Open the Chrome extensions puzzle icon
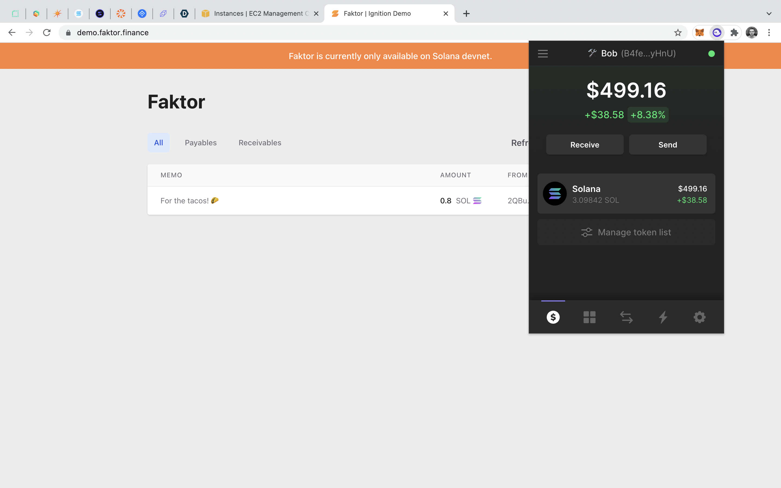Viewport: 781px width, 488px height. coord(734,33)
